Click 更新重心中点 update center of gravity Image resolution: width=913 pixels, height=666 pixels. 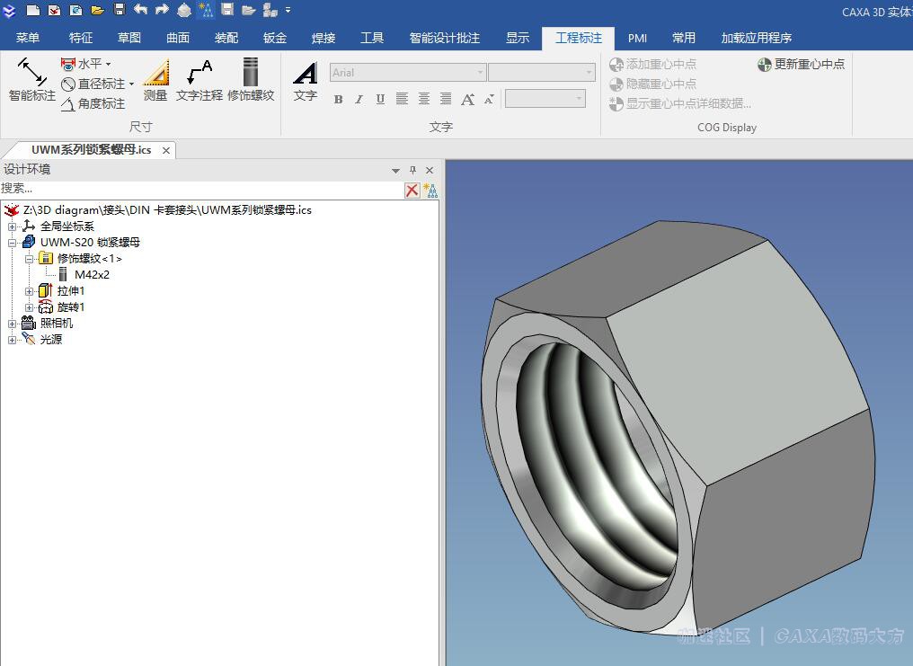point(801,64)
